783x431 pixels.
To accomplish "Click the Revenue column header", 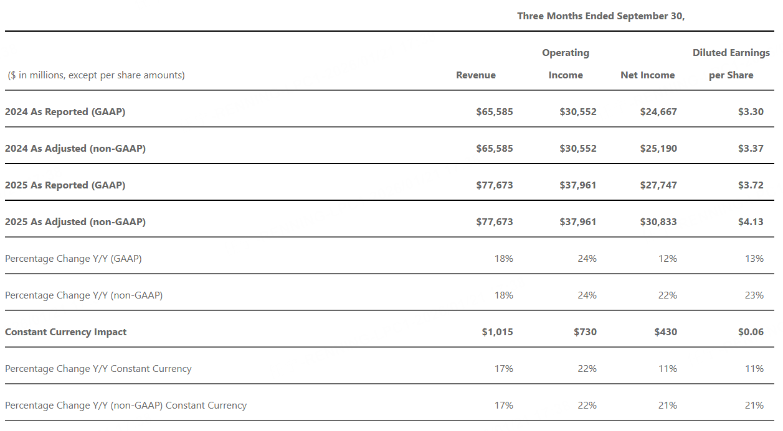I will 476,75.
